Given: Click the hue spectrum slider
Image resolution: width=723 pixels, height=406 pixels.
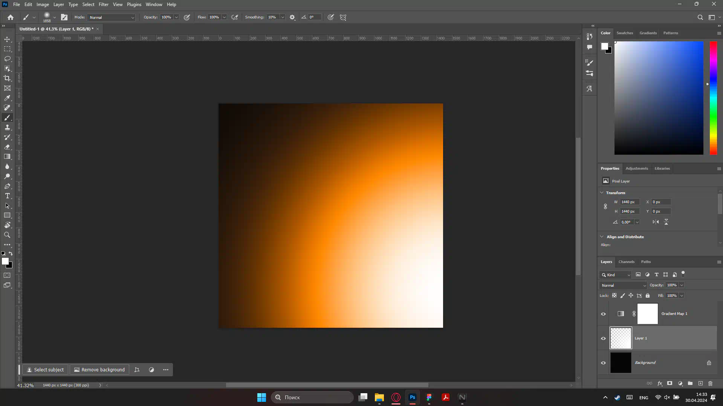Looking at the screenshot, I should tap(713, 98).
